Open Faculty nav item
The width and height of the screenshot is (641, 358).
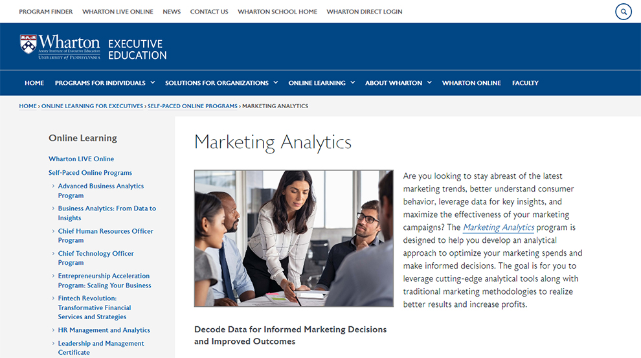525,83
